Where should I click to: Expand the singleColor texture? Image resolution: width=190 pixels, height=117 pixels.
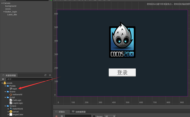[8, 115]
